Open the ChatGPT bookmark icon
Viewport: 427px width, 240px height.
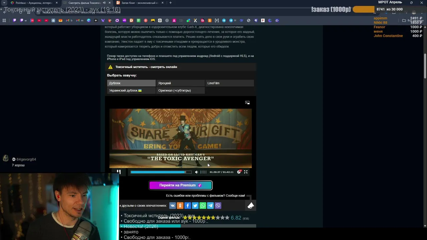[160, 20]
